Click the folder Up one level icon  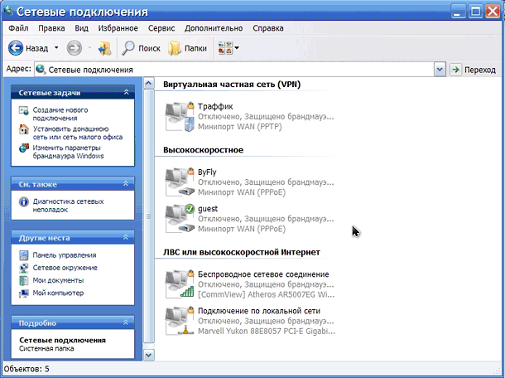[104, 48]
